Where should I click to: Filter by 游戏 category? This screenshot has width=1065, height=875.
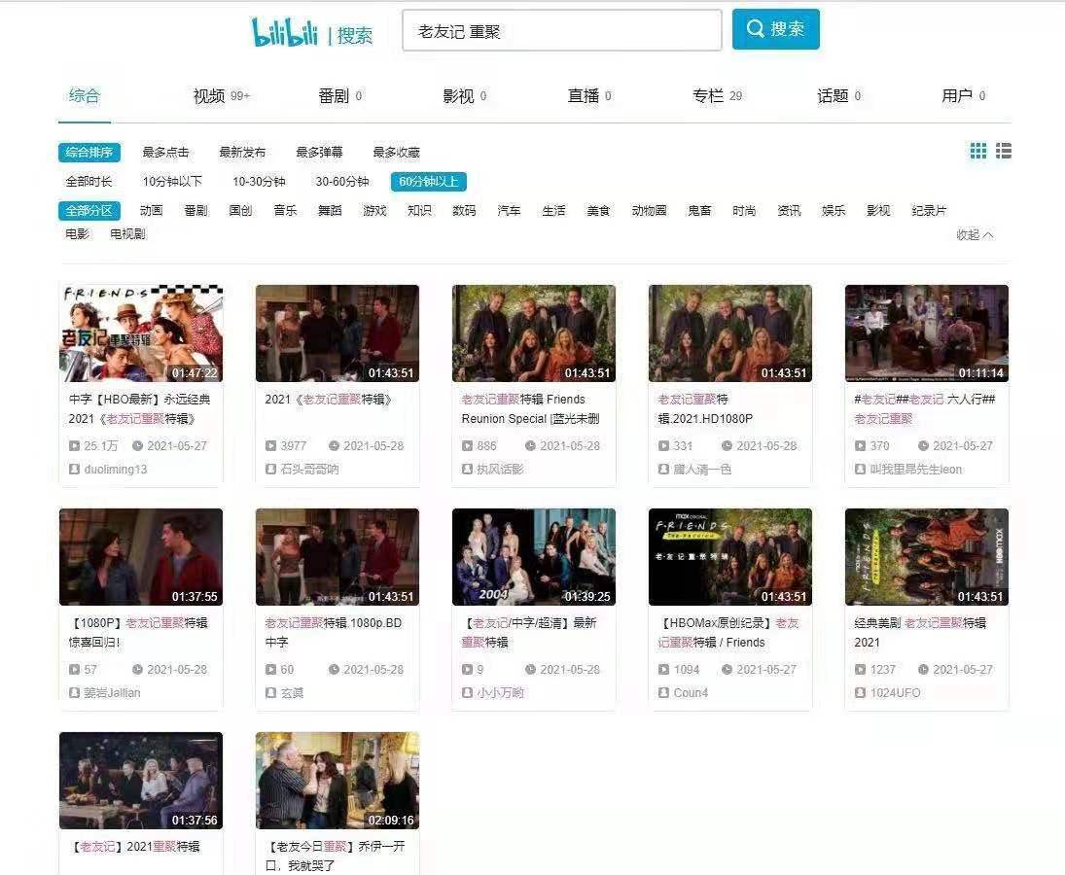pyautogui.click(x=374, y=210)
